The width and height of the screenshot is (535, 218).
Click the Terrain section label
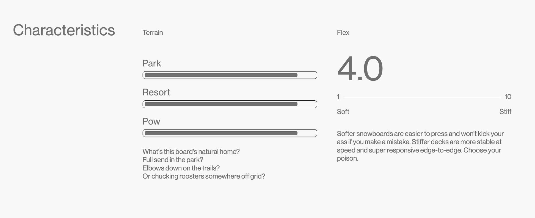(x=153, y=33)
